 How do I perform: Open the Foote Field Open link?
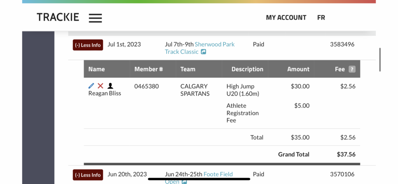click(199, 178)
